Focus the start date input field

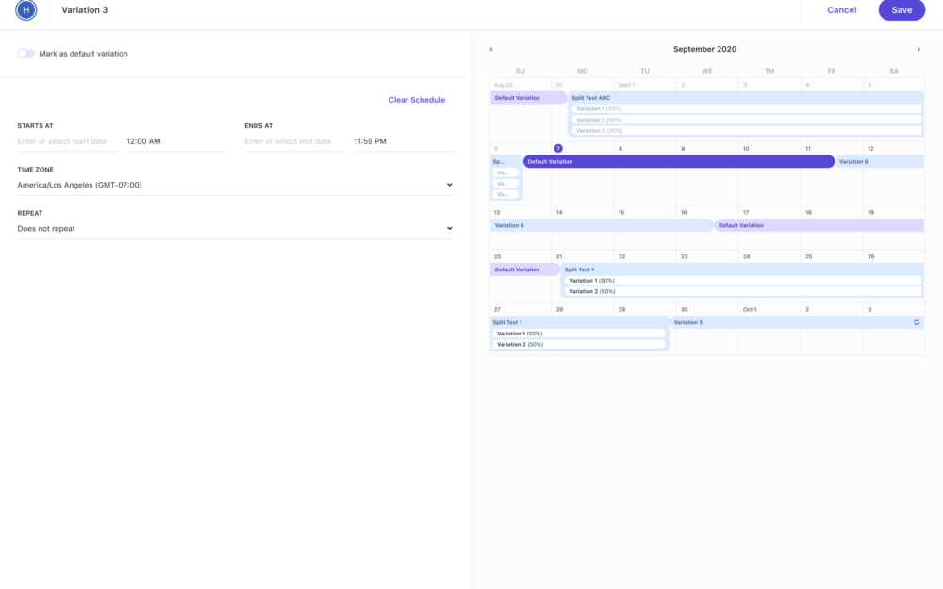tap(67, 141)
